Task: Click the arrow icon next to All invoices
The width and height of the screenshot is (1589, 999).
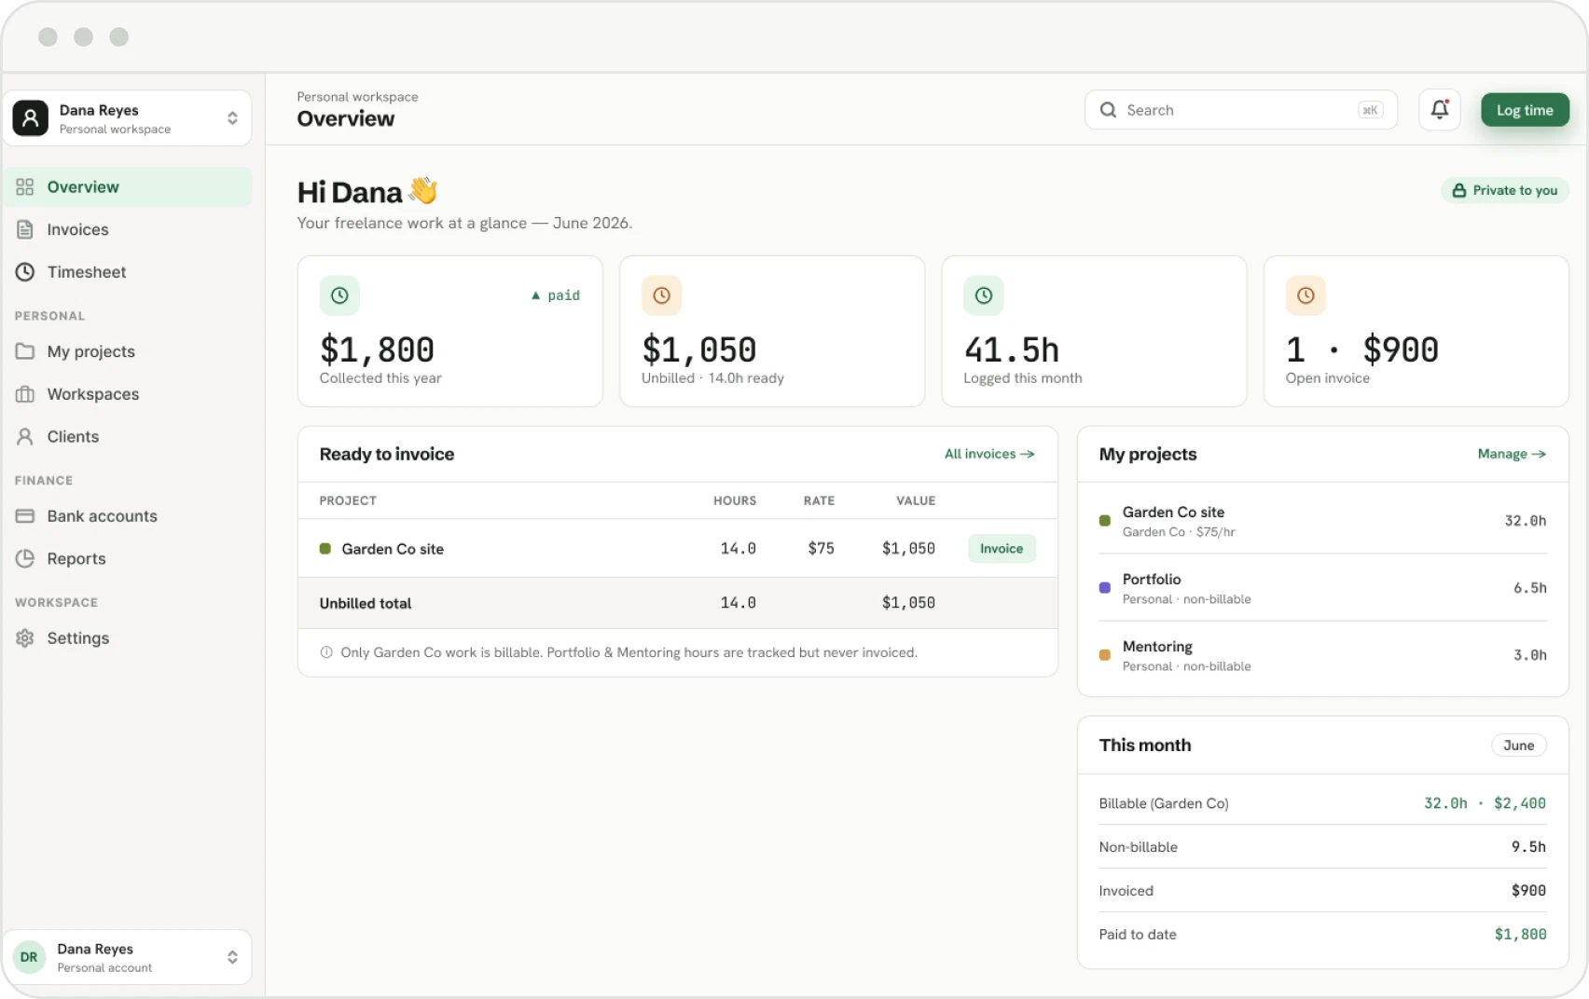Action: [1028, 454]
